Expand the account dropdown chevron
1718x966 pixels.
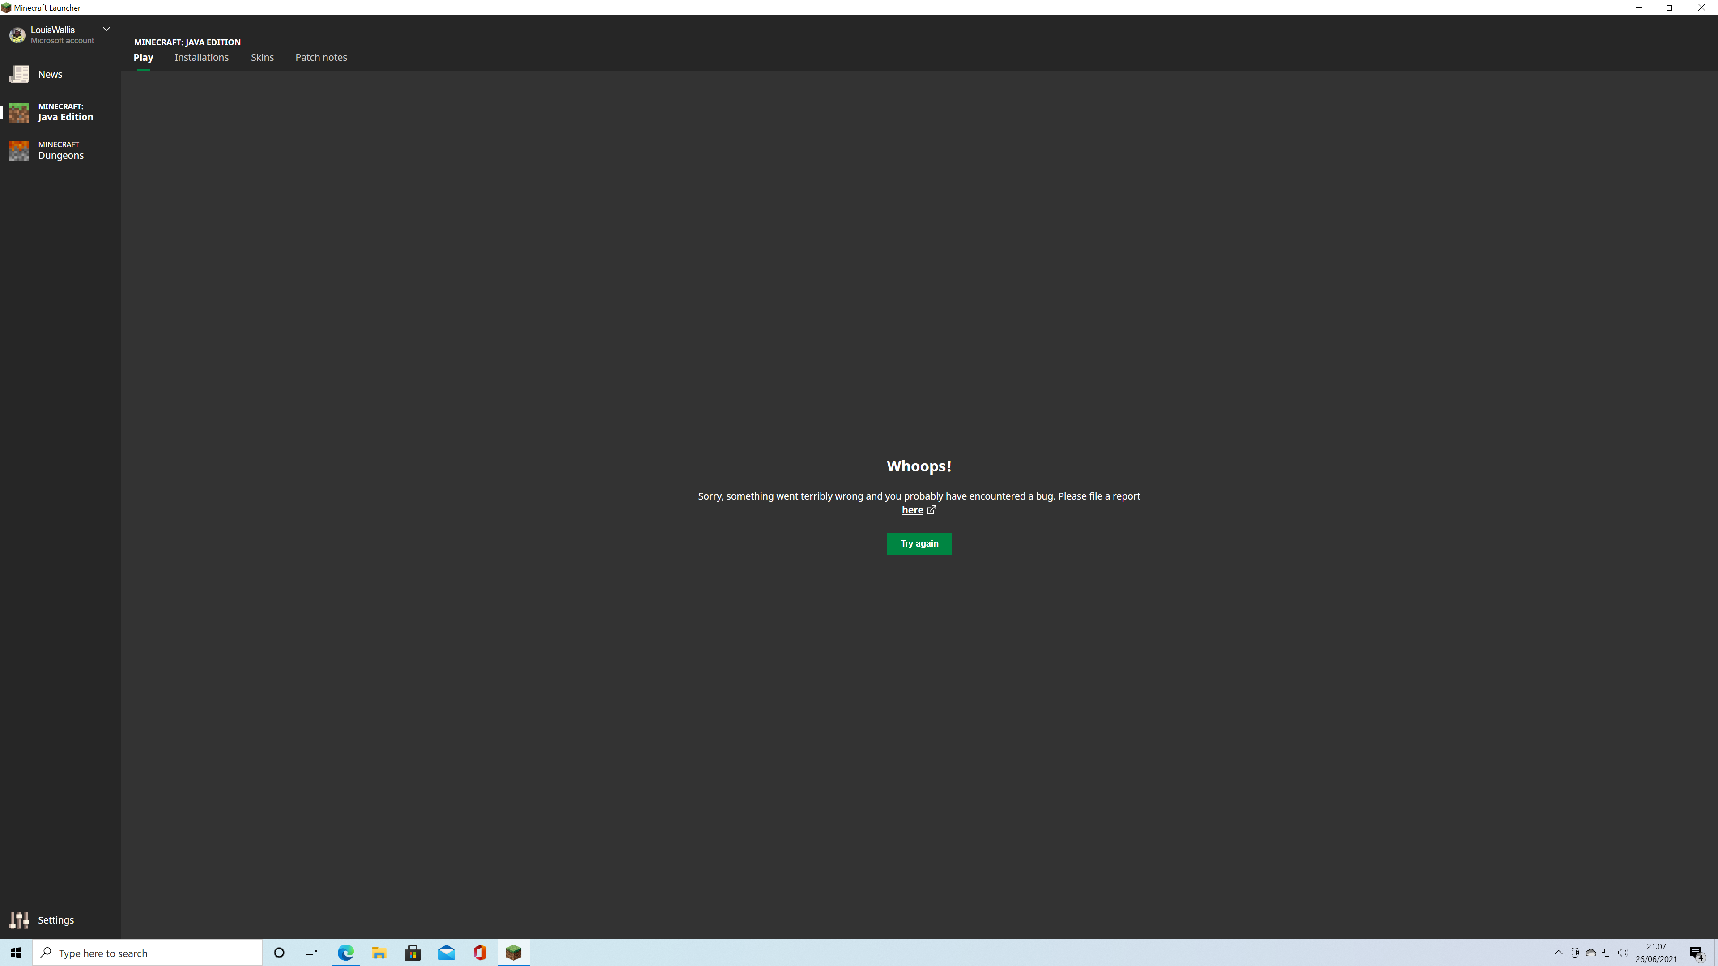(106, 30)
